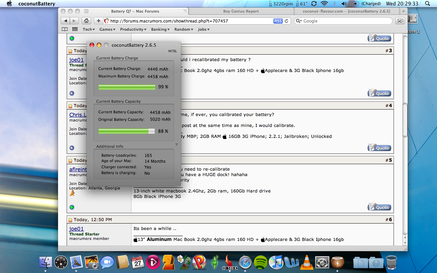Screen dimensions: 437x273
Task: Click the Bluetooth menu bar icon
Action: pos(335,4)
